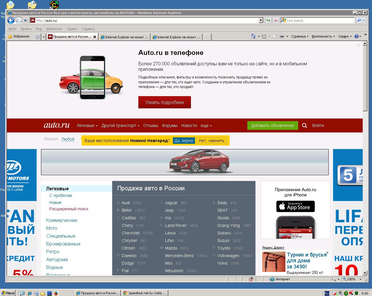Click the auto.ru logo
This screenshot has width=372, height=296.
[x=57, y=125]
